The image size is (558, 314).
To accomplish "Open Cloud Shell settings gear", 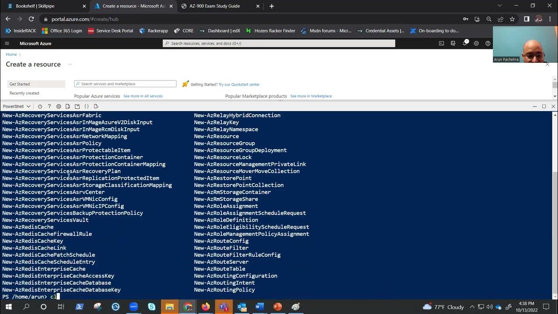I will pyautogui.click(x=58, y=106).
